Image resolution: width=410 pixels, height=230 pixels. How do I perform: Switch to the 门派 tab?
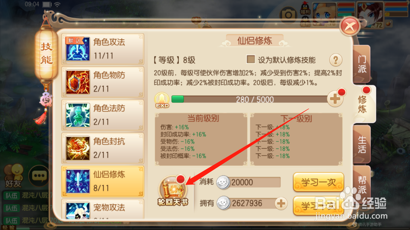[x=362, y=64]
